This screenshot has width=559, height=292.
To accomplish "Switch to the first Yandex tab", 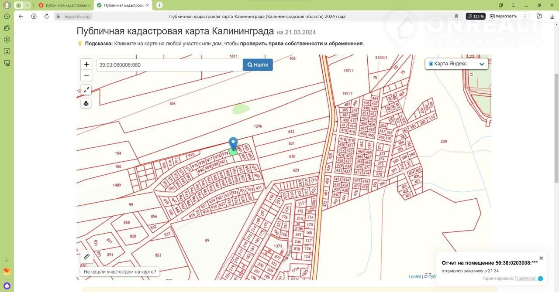I will (x=65, y=5).
